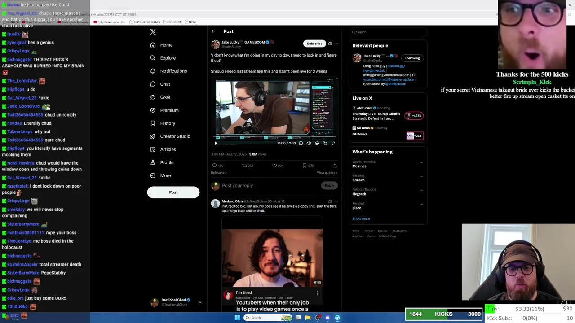Open Grok in the X sidebar
The height and width of the screenshot is (323, 575).
[x=160, y=97]
